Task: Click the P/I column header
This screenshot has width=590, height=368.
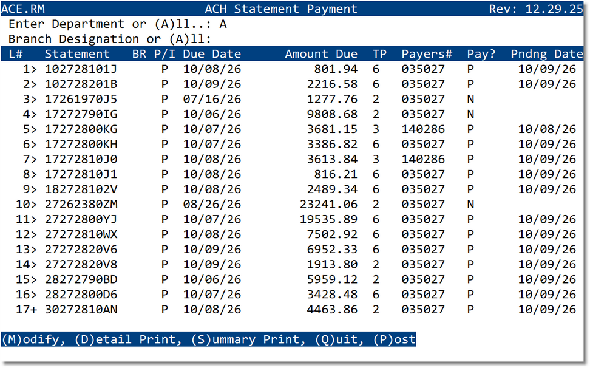Action: (165, 54)
